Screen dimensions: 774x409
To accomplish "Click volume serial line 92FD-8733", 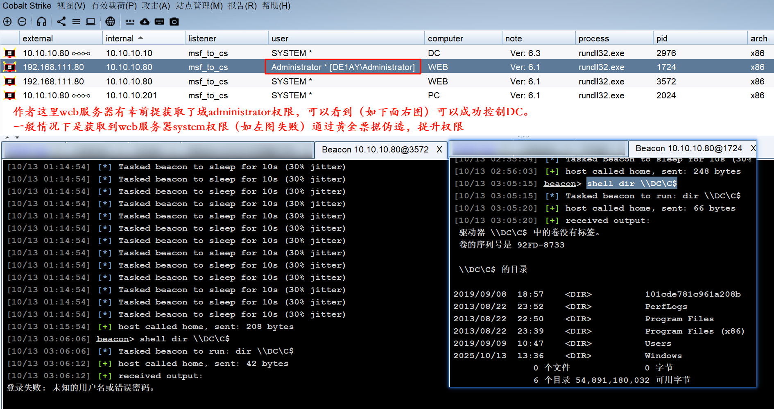I will coord(512,245).
